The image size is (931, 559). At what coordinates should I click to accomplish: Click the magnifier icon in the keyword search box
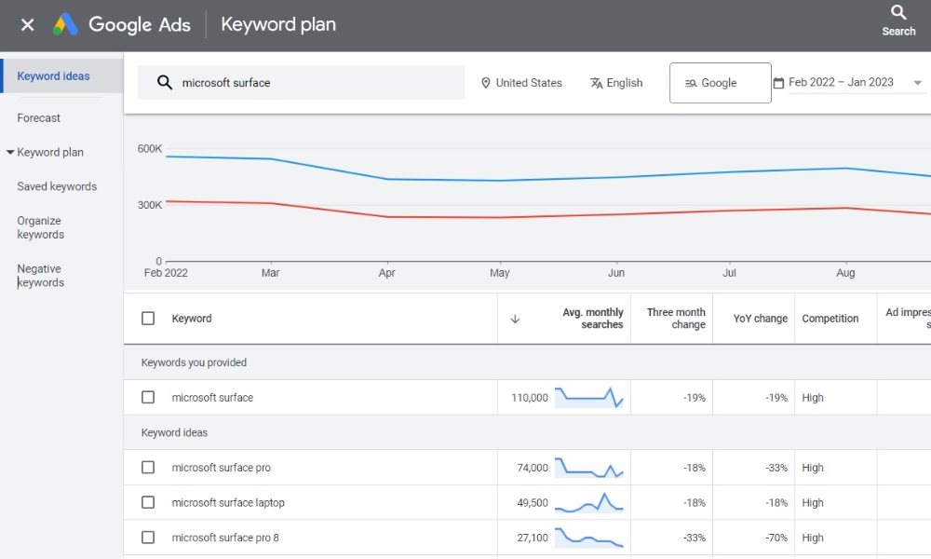coord(165,83)
